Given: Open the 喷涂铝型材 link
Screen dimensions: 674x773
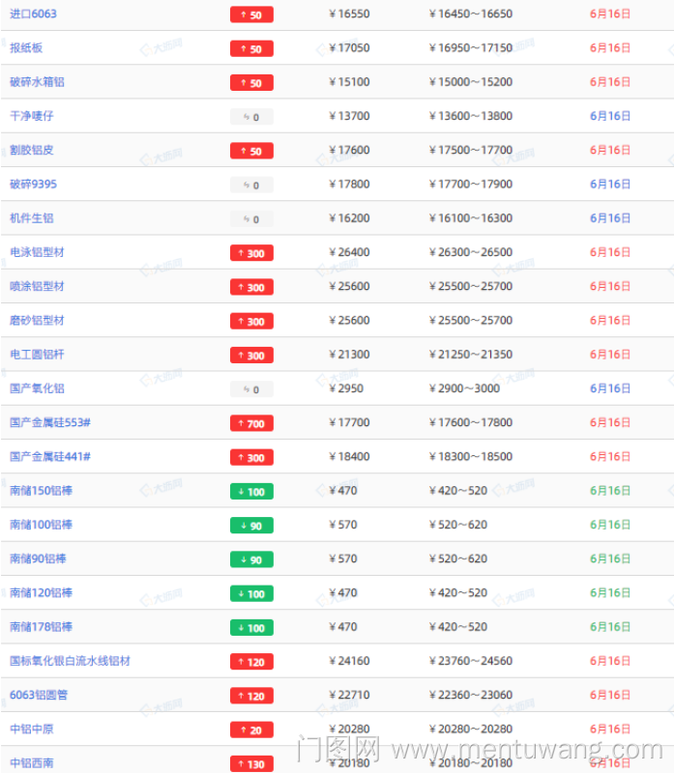Looking at the screenshot, I should pos(37,287).
